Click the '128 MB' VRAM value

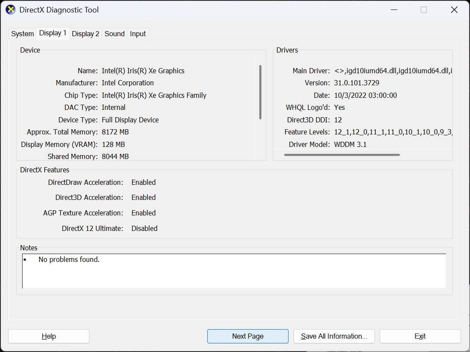click(113, 144)
